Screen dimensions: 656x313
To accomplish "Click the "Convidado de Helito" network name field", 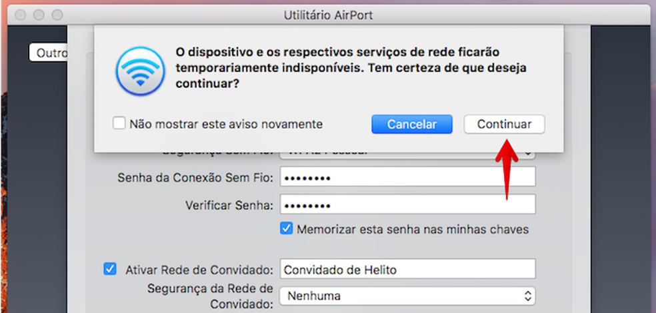I will click(408, 269).
